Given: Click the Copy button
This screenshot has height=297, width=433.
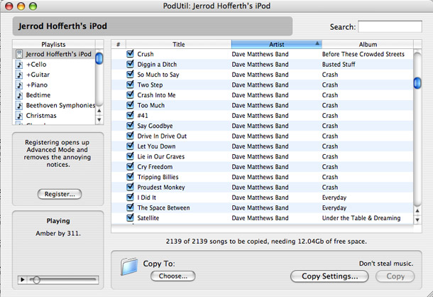Looking at the screenshot, I should pos(395,276).
